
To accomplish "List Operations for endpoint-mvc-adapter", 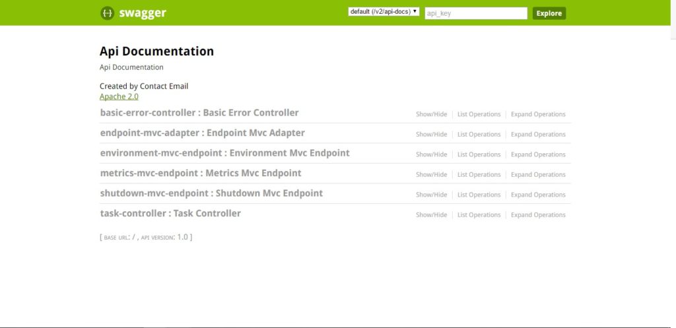I will pyautogui.click(x=479, y=135).
